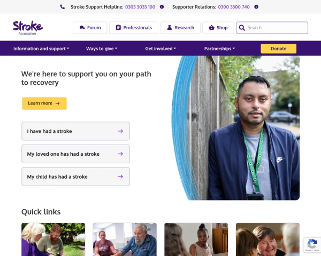Visit the Shop
The height and width of the screenshot is (256, 321).
(218, 28)
